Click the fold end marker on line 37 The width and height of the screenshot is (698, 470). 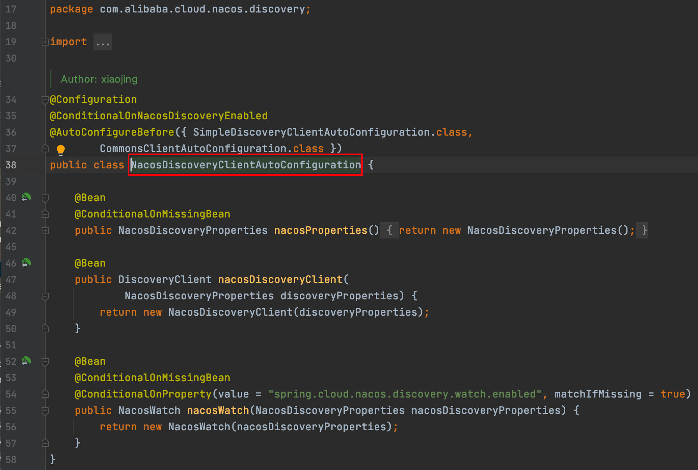[x=45, y=148]
